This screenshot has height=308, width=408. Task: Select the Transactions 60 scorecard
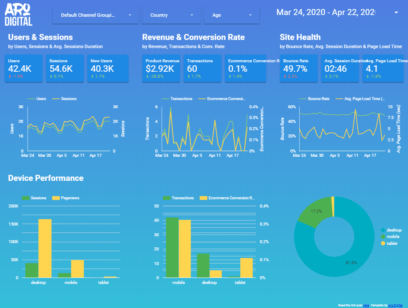[202, 68]
